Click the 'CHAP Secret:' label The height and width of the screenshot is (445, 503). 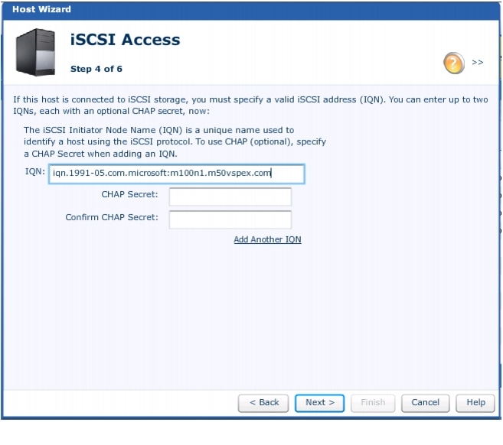coord(129,194)
